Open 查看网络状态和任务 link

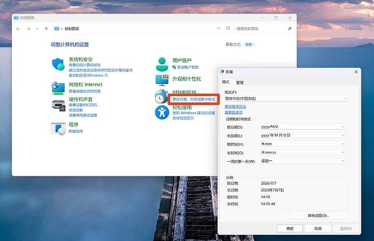point(85,91)
